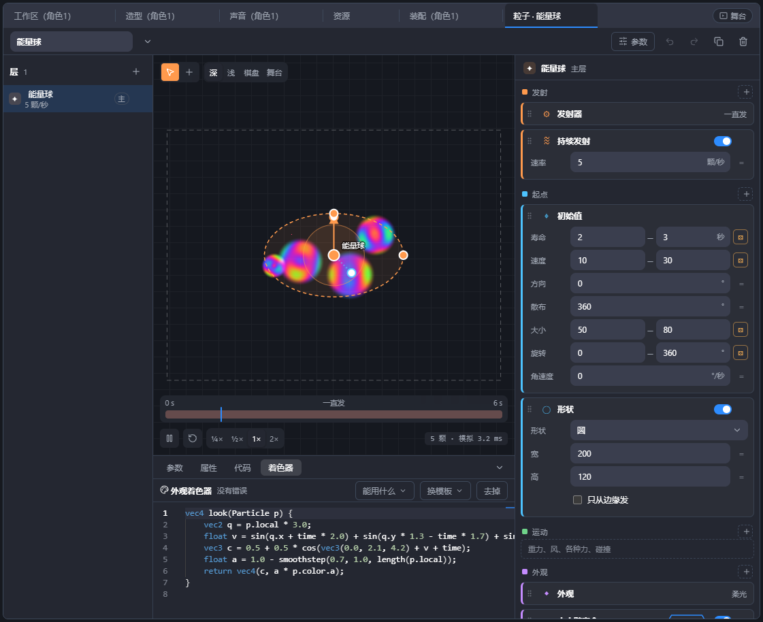Click the 一直发 timeline bar

coord(334,414)
